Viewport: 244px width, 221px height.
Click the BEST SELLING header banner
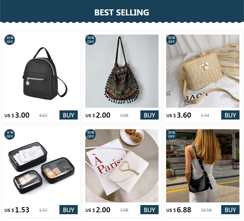pos(122,12)
